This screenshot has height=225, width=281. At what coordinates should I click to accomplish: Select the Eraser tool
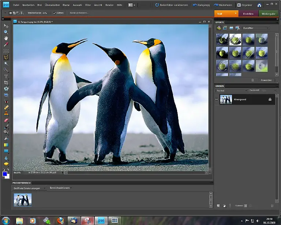click(x=6, y=120)
